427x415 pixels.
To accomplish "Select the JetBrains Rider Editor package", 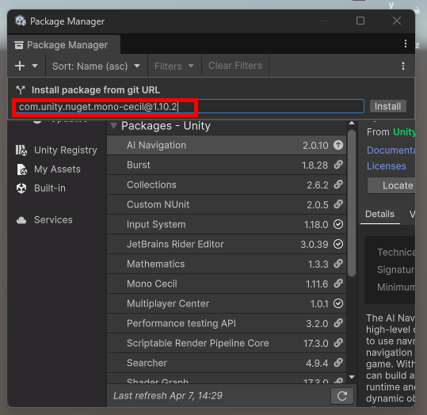I will tap(227, 244).
